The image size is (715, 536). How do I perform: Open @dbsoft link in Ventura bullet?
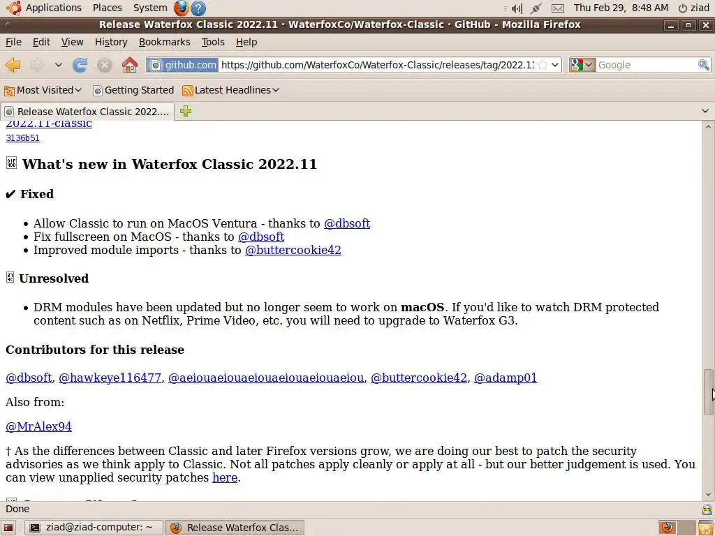tap(347, 223)
